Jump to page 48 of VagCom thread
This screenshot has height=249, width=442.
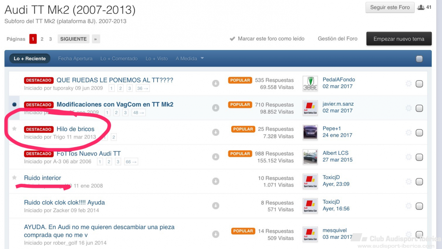click(138, 113)
